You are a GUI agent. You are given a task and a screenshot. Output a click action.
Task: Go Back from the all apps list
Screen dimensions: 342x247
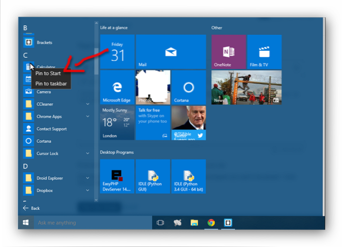[x=31, y=208]
